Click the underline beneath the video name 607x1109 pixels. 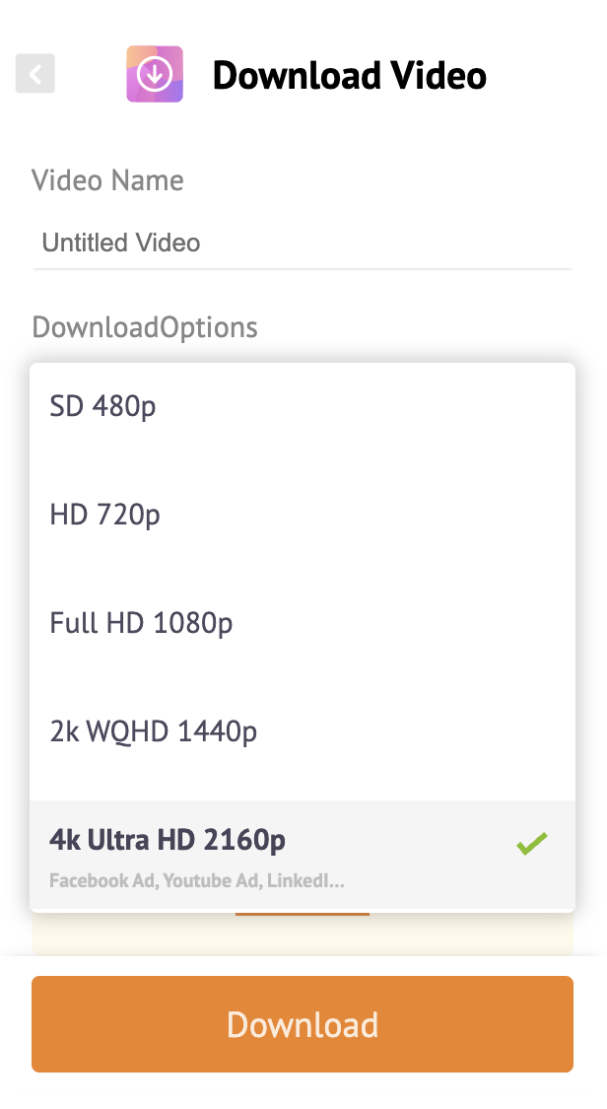(302, 268)
